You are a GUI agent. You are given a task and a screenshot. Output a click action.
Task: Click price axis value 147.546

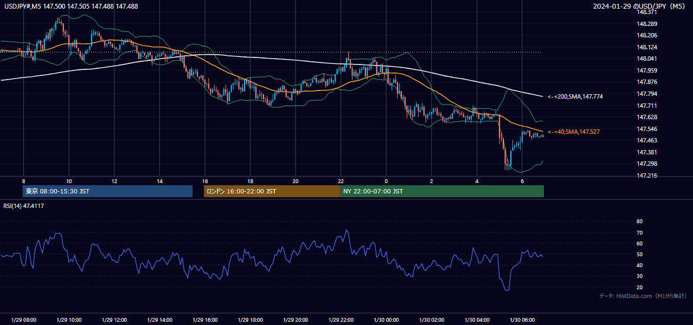point(647,129)
